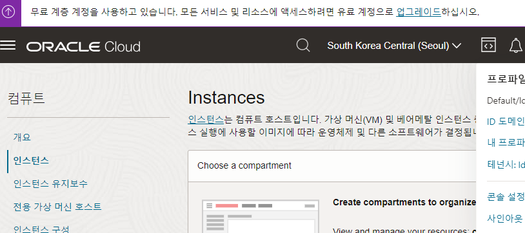Open Cloud Shell developer tools icon

click(488, 45)
